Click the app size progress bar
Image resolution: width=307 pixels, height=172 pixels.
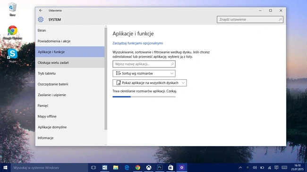point(144,97)
